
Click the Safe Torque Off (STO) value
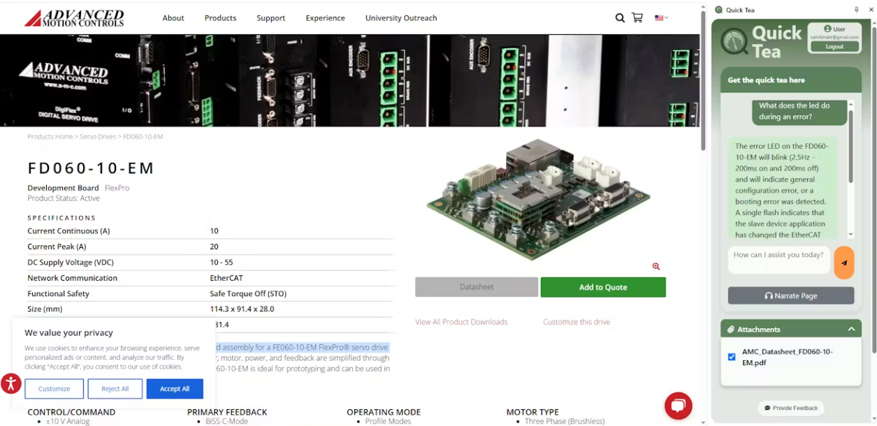(x=248, y=294)
